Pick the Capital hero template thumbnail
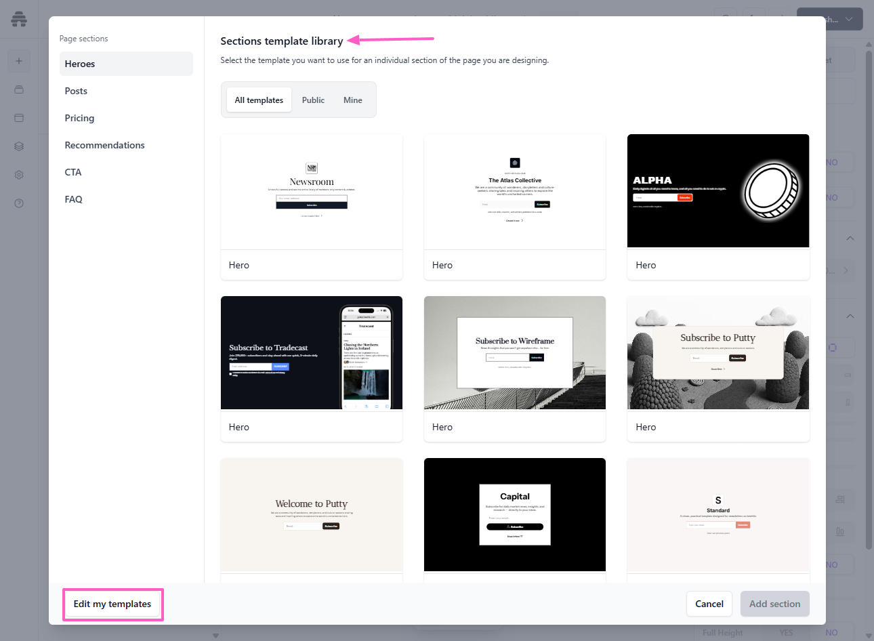 [x=515, y=515]
